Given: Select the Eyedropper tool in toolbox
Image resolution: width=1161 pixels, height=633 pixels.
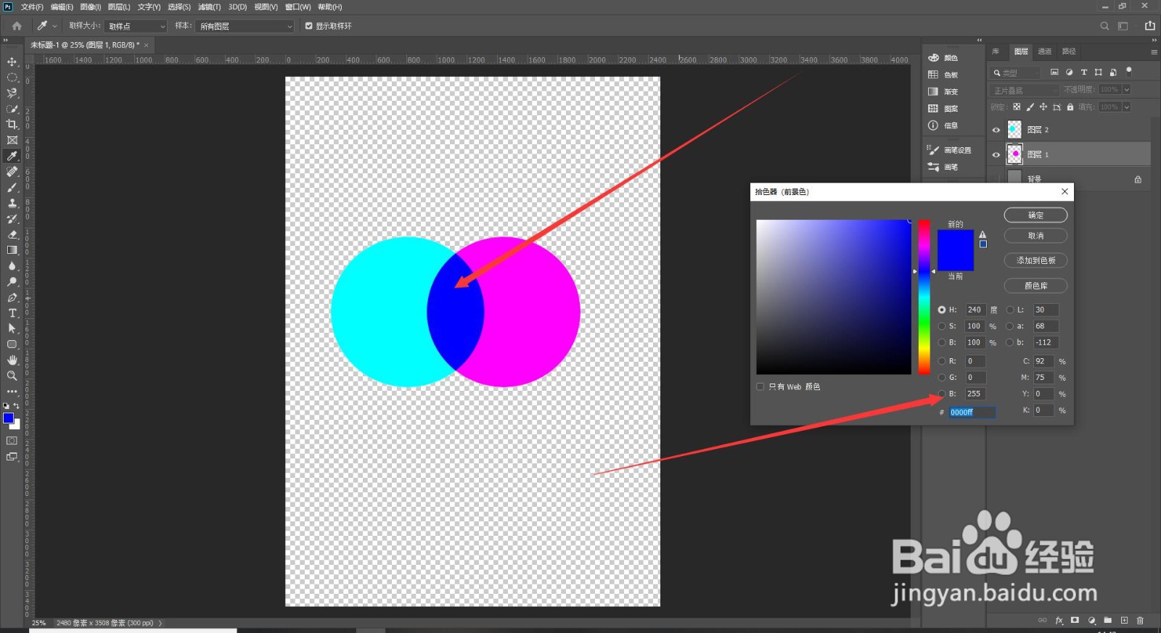Looking at the screenshot, I should coord(12,156).
